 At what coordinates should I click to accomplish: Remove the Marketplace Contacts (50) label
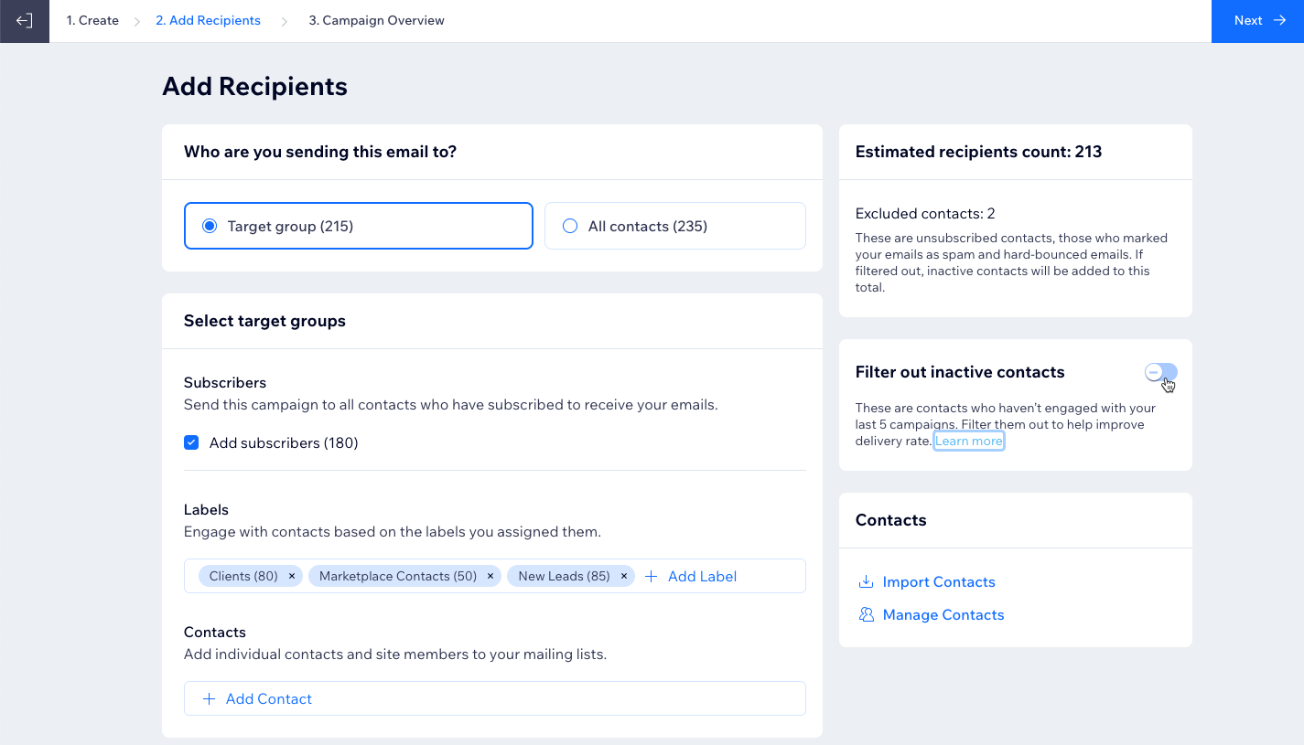pyautogui.click(x=490, y=576)
